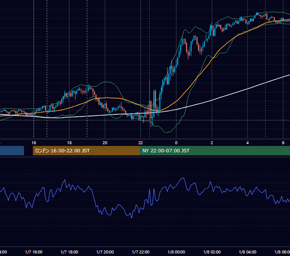This screenshot has height=256, width=290.
Task: Click the blue session bar left of ロンドン
Action: (x=12, y=151)
